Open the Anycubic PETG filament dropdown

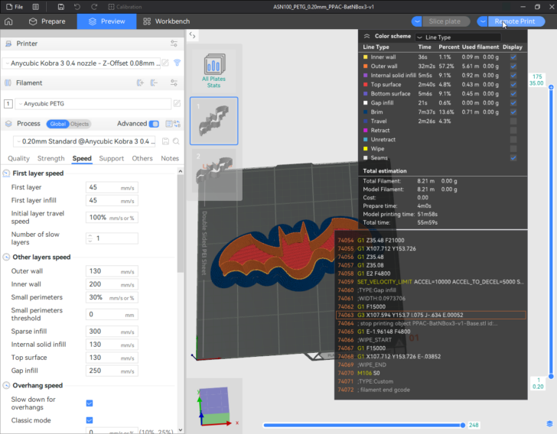tap(93, 104)
